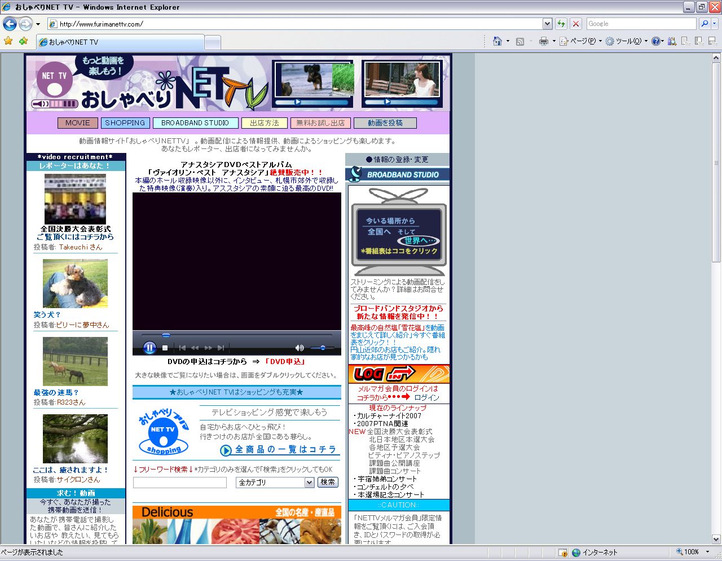This screenshot has width=722, height=561.
Task: Open the recent pages dropdown arrow
Action: (x=38, y=24)
